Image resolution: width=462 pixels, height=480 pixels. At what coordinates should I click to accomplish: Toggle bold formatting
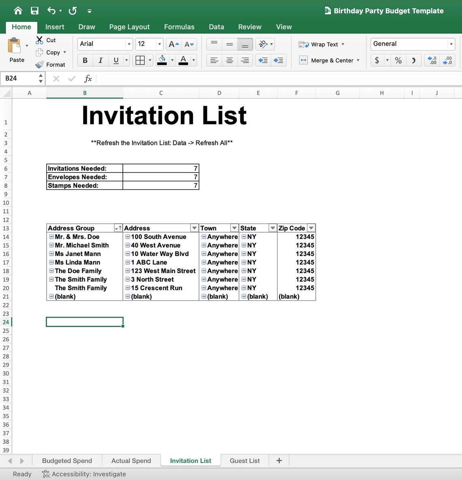[85, 60]
